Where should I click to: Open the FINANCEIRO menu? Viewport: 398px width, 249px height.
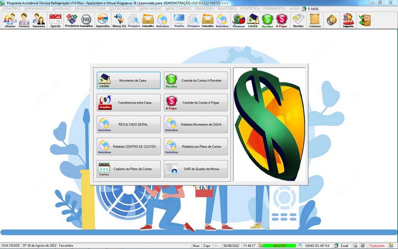pyautogui.click(x=204, y=8)
